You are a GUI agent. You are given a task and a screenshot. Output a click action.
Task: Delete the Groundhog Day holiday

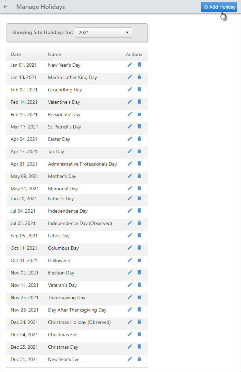click(139, 89)
